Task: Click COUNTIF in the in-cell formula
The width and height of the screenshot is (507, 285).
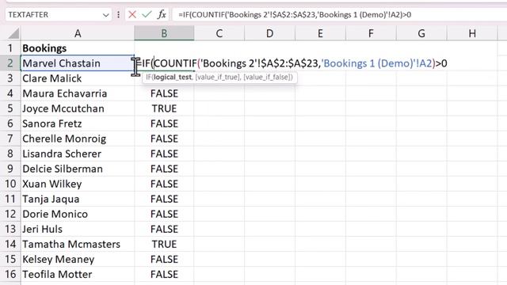Action: coord(175,63)
